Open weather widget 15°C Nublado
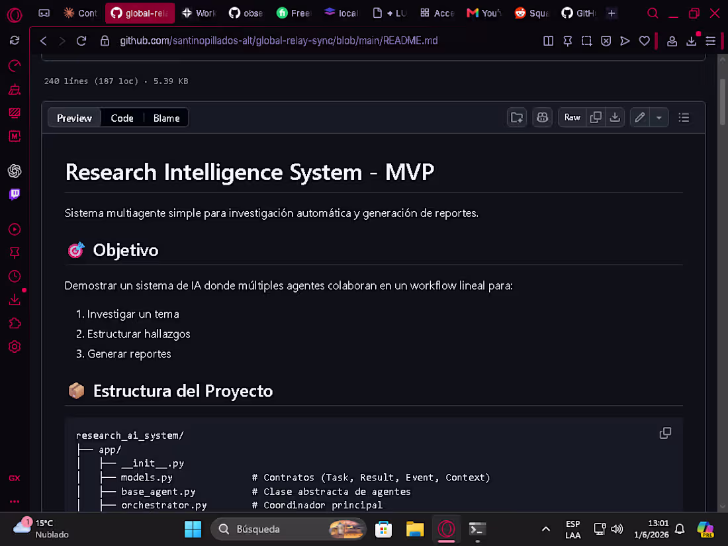 pos(41,529)
